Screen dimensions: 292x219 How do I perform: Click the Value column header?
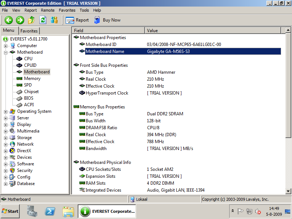(213, 31)
